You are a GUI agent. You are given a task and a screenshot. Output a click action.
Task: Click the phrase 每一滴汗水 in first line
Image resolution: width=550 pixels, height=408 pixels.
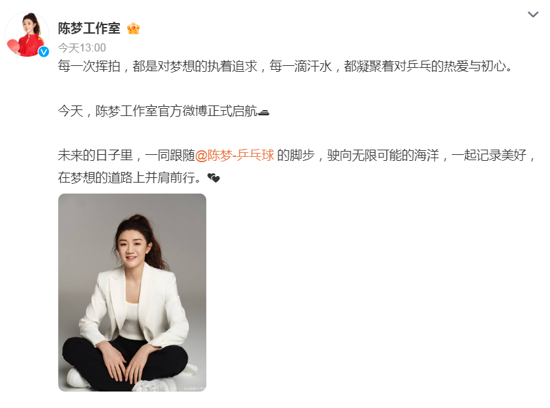[x=300, y=66]
